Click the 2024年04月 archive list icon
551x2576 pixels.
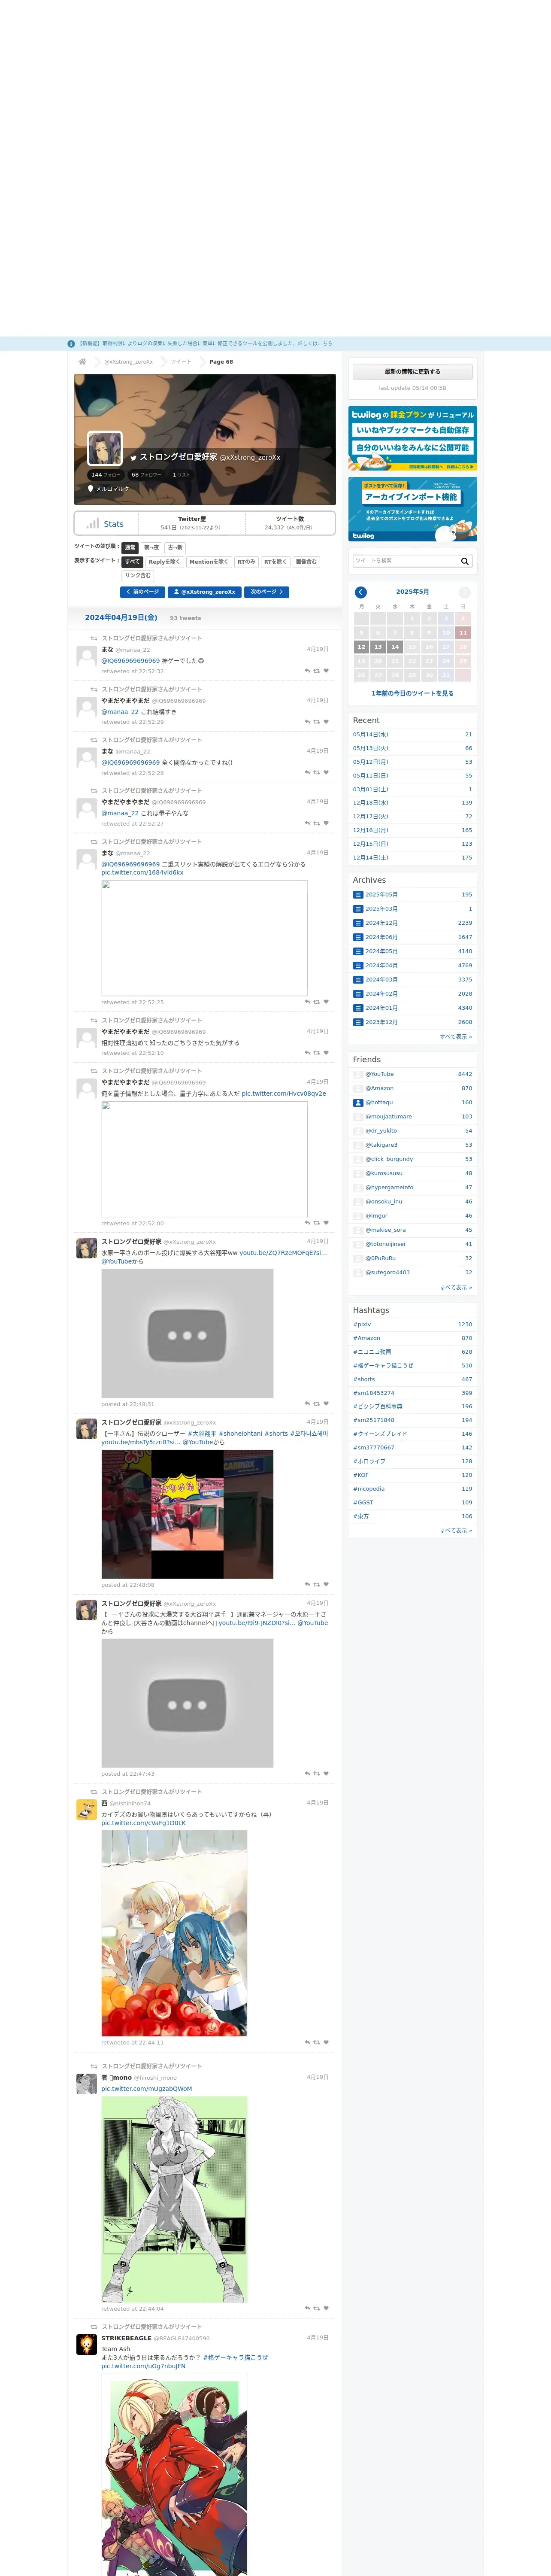358,965
